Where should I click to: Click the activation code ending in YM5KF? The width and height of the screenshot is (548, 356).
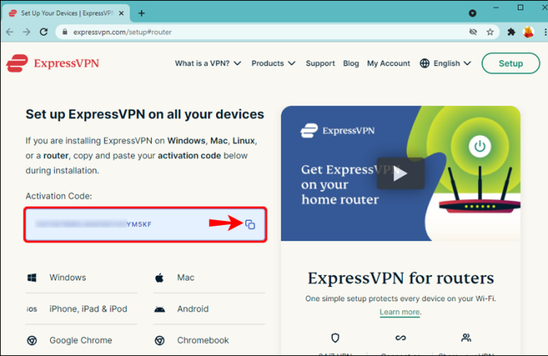click(94, 225)
